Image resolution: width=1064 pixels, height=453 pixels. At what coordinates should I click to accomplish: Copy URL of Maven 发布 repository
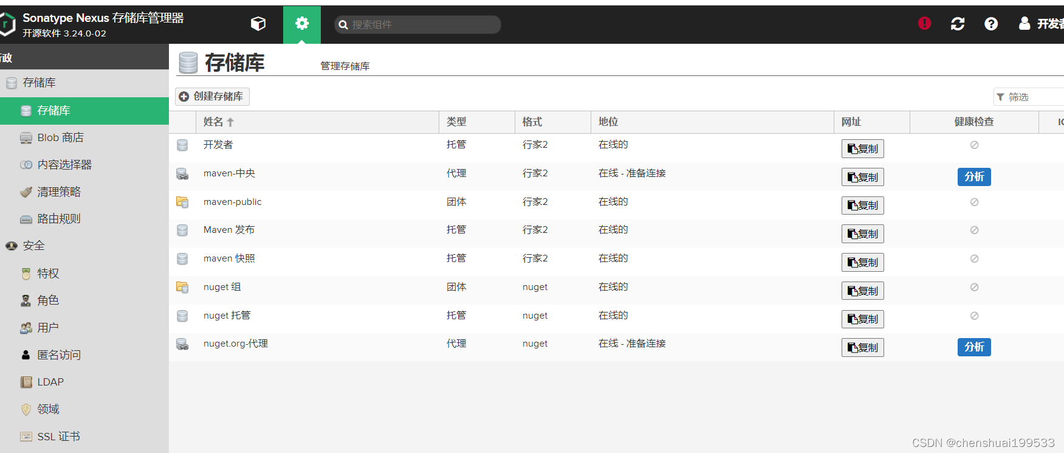[x=863, y=234]
